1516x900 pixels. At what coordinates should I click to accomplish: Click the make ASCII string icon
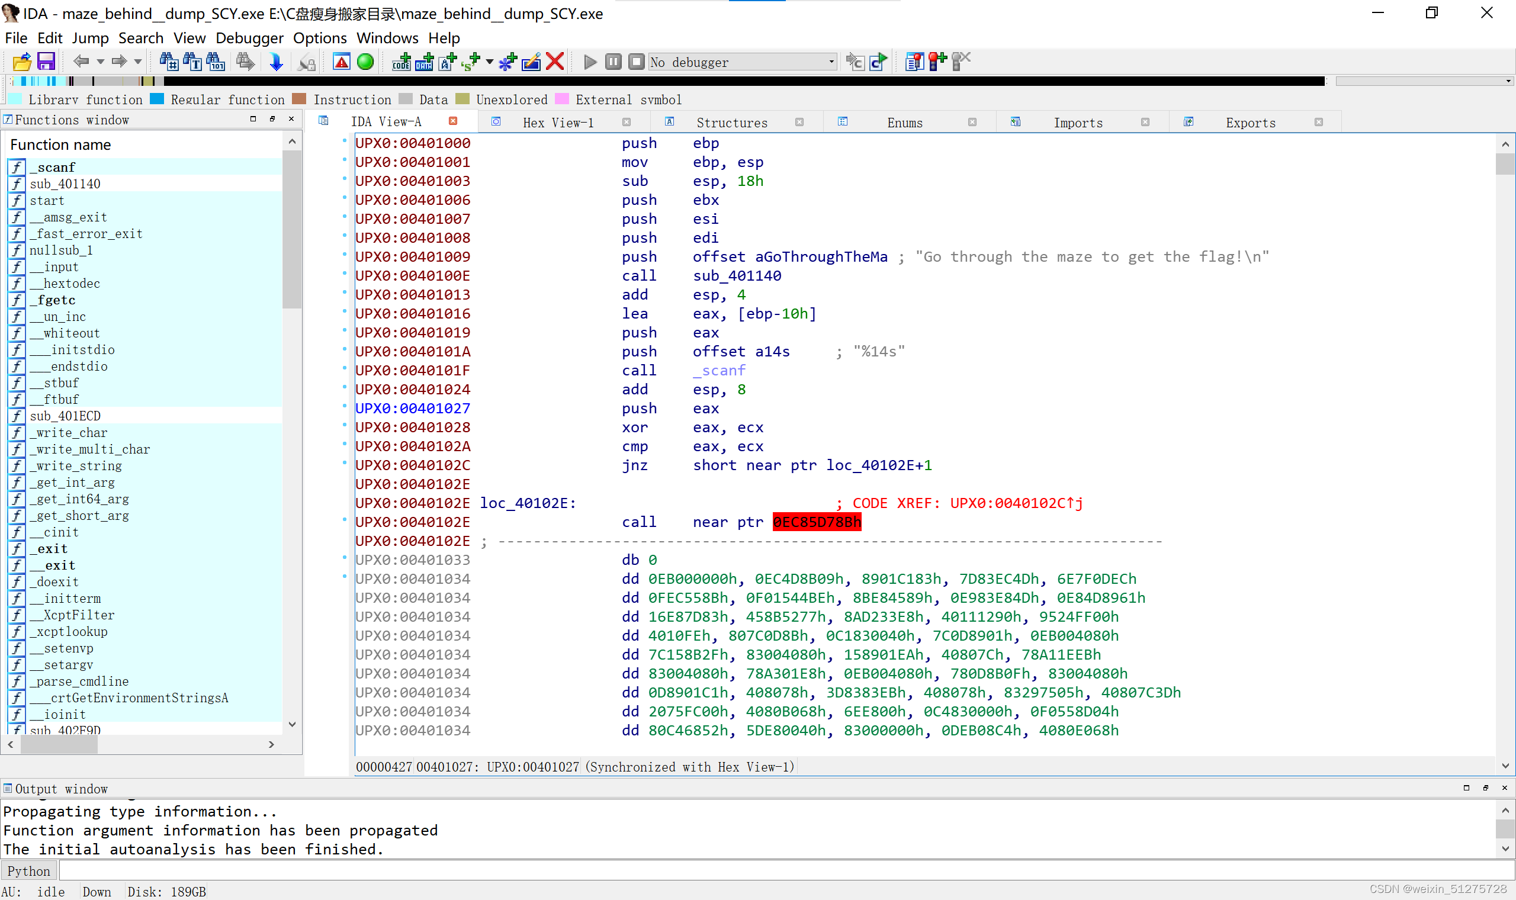pos(448,61)
